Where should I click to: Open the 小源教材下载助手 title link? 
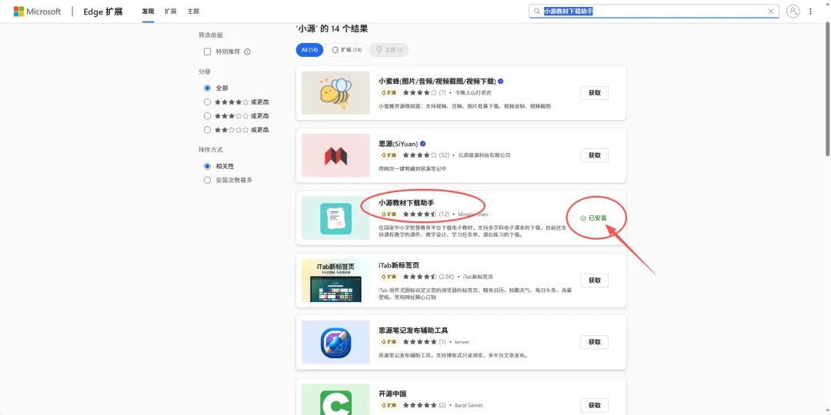(406, 202)
